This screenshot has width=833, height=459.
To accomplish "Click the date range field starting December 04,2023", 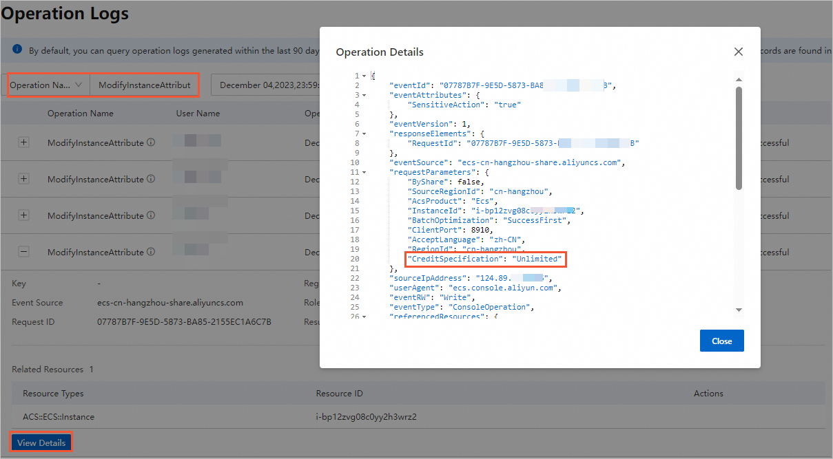I will point(267,85).
